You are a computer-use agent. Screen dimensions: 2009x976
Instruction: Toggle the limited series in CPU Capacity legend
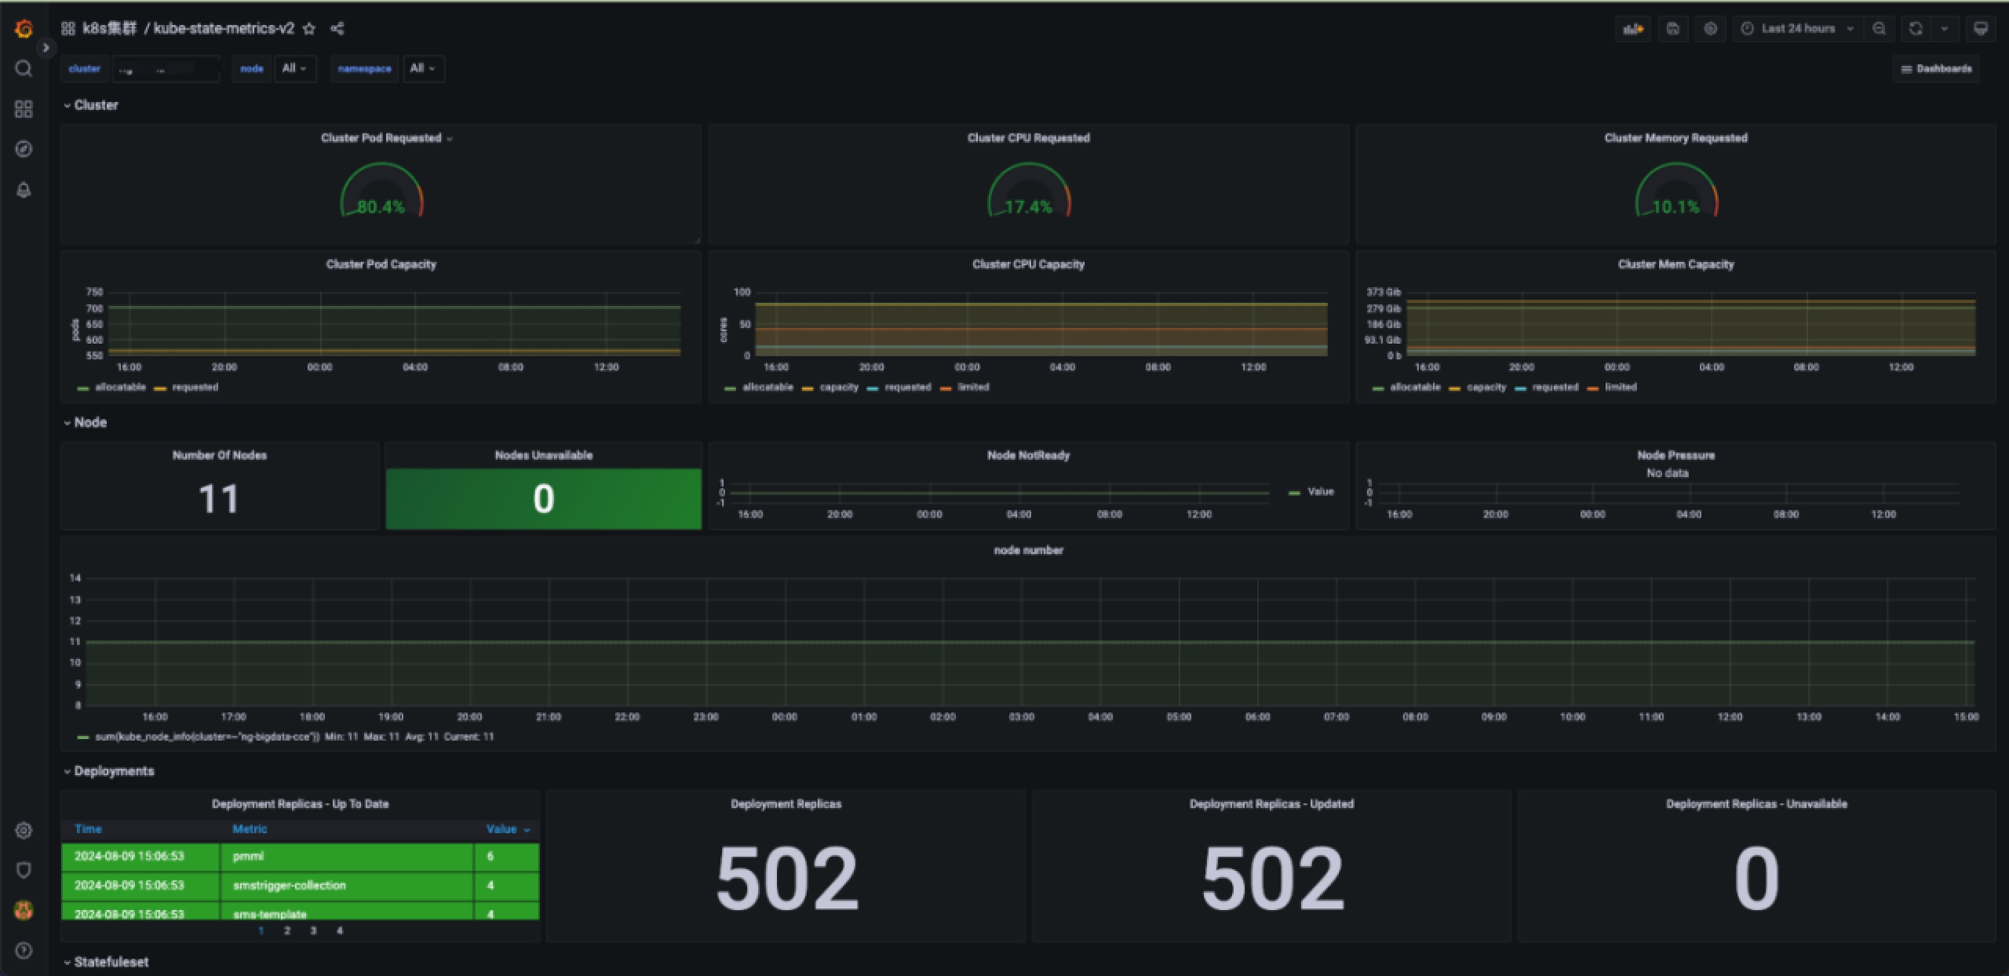pos(972,388)
